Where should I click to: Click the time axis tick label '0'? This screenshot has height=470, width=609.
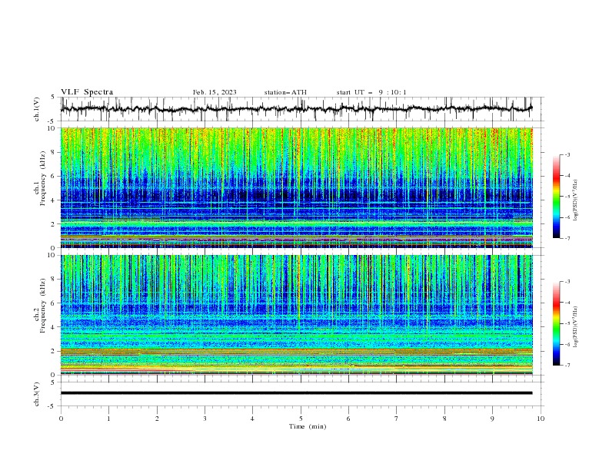pyautogui.click(x=61, y=419)
